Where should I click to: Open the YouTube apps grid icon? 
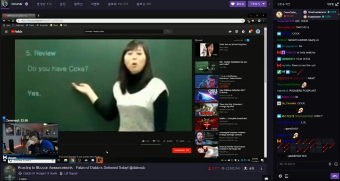(237, 32)
